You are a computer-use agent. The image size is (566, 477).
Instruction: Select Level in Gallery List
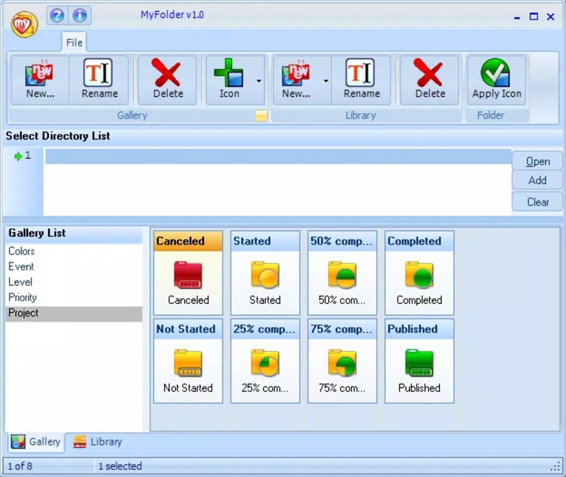[x=74, y=282]
